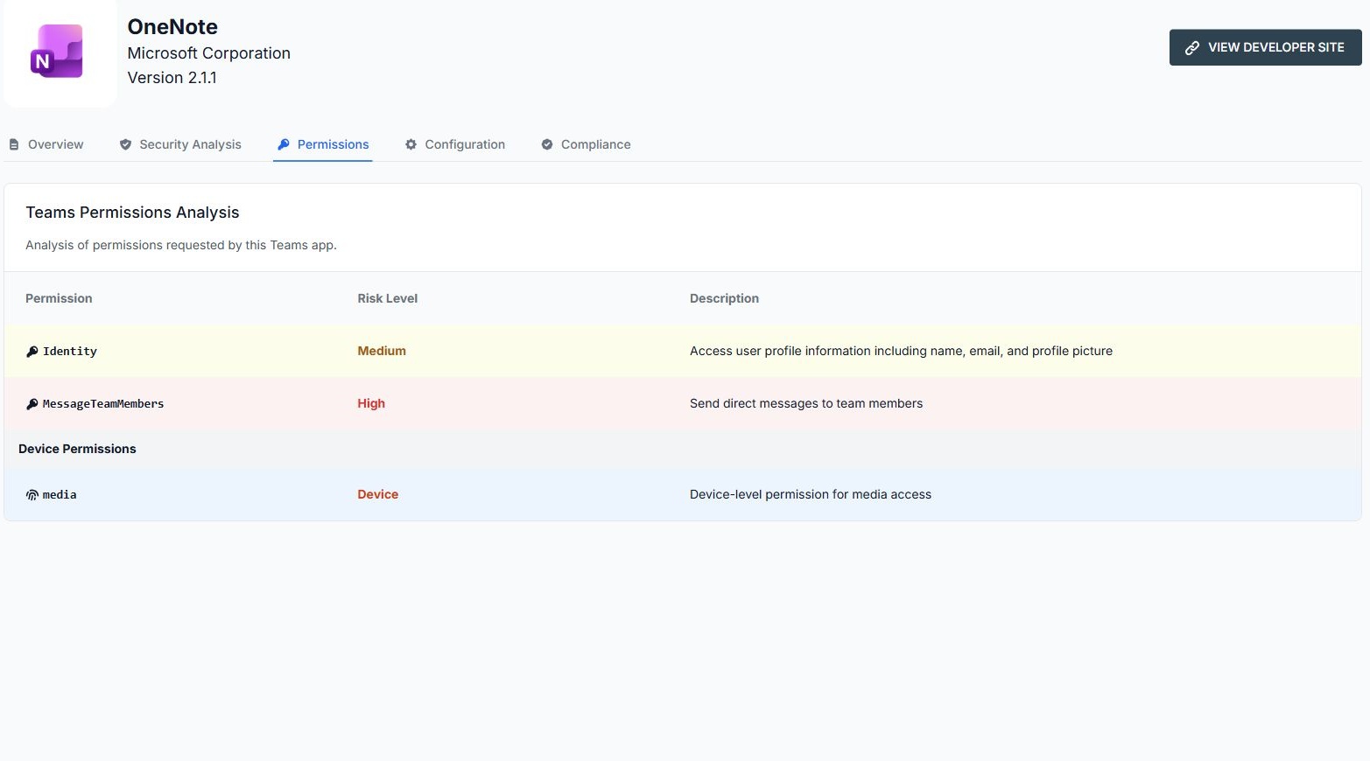
Task: Click the Device Permissions section heading
Action: pyautogui.click(x=77, y=449)
